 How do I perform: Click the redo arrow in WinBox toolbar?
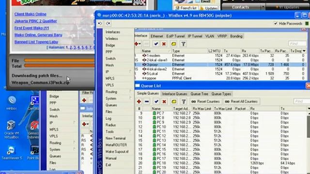tap(108, 24)
